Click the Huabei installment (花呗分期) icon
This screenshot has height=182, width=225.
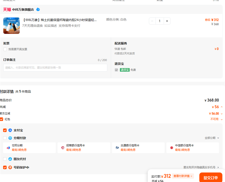(8, 148)
